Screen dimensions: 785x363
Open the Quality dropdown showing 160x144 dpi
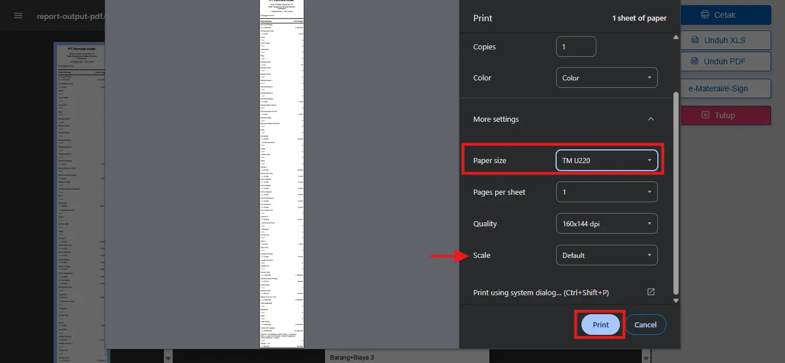607,223
